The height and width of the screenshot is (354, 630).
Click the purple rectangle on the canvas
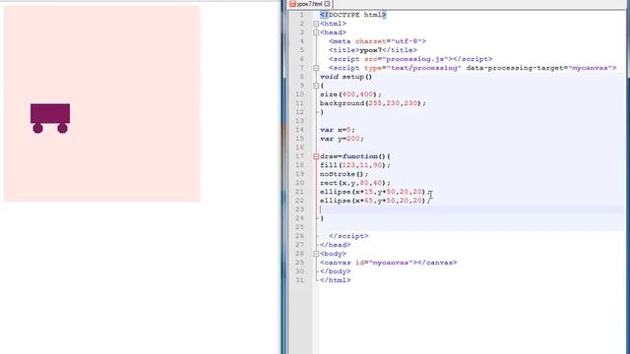[x=50, y=113]
